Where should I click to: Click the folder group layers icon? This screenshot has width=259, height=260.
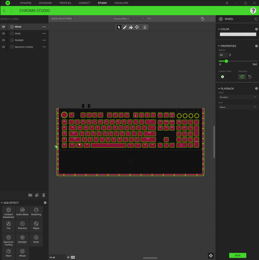(x=30, y=195)
